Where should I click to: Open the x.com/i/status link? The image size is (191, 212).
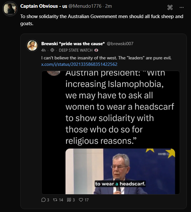click(79, 64)
